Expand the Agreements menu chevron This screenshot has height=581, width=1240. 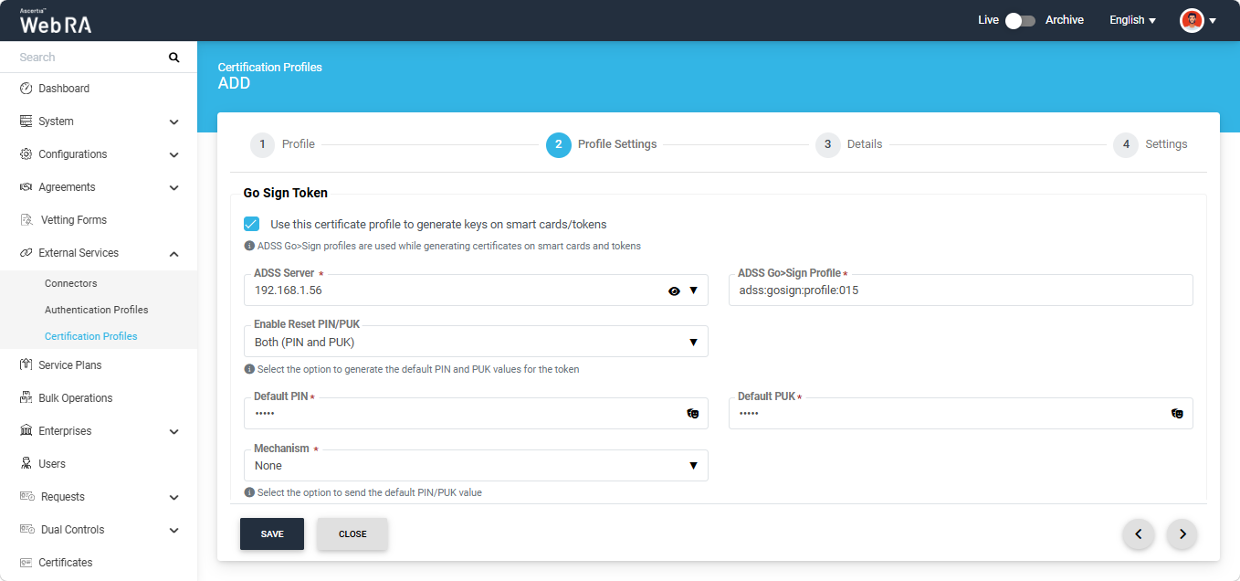pos(173,187)
